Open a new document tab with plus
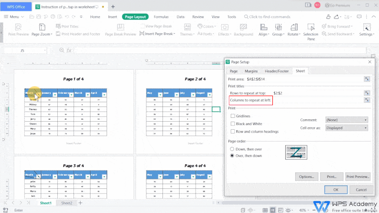This screenshot has width=379, height=213. pyautogui.click(x=113, y=7)
